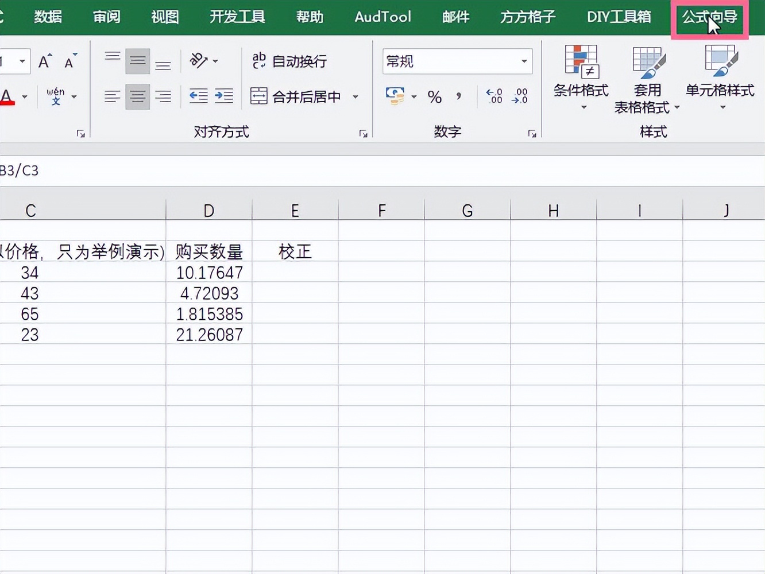
Task: Click the comma thousands separator icon
Action: (x=458, y=96)
